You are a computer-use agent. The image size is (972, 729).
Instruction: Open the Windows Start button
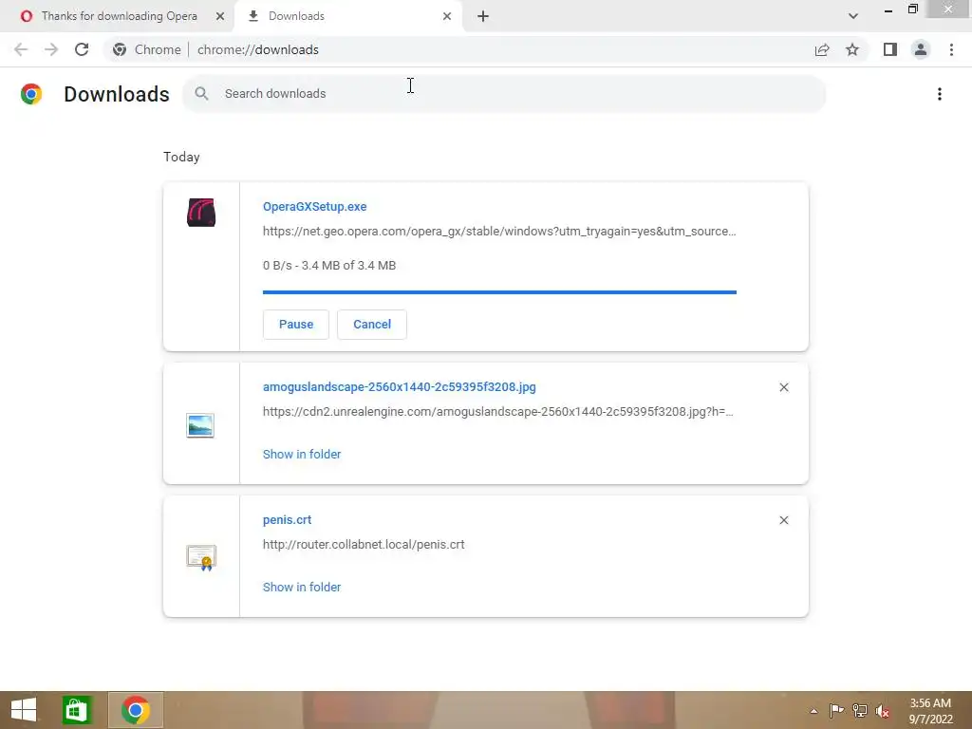[x=24, y=710]
